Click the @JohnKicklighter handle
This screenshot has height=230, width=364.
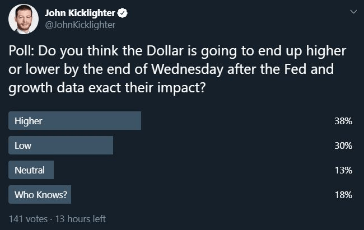(x=80, y=25)
